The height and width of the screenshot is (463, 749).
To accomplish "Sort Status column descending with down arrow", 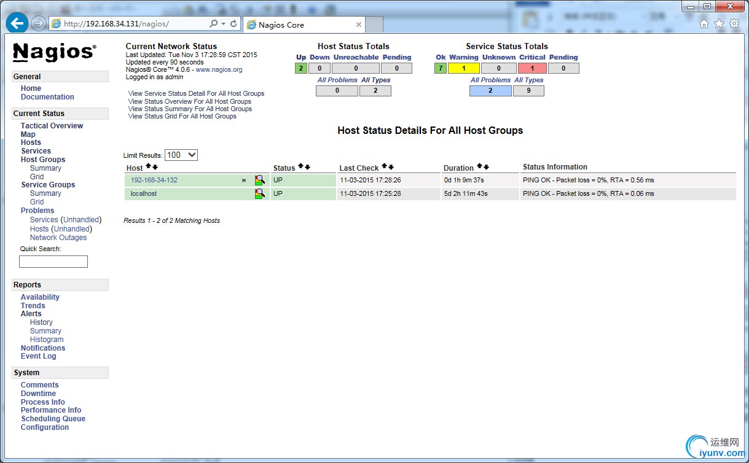I will click(307, 167).
